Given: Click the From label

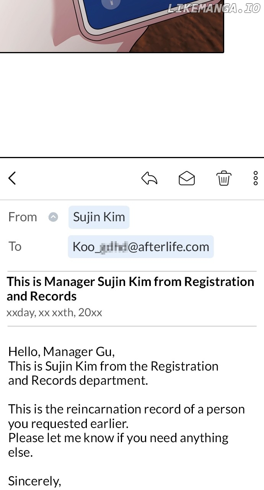Looking at the screenshot, I should click(23, 217).
